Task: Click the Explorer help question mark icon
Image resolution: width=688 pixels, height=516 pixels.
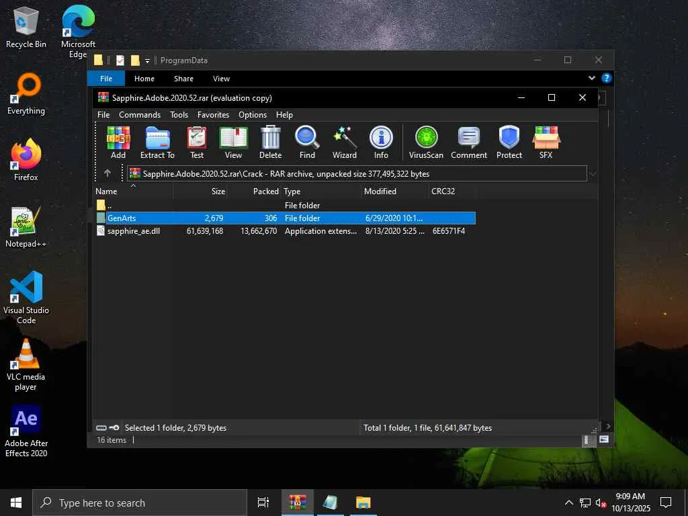Action: coord(607,78)
